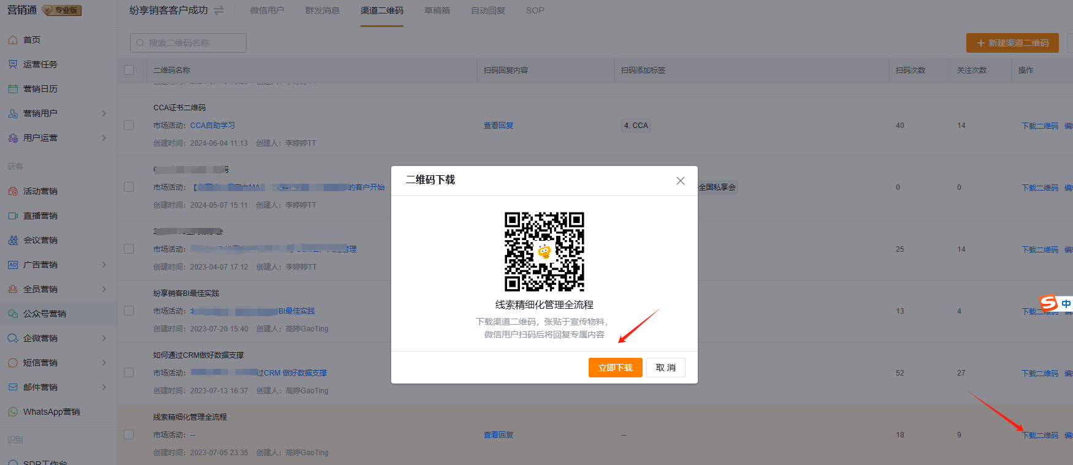Click 下载二维码 in the 如何通过CRM做好数据支撑 row
This screenshot has height=465, width=1073.
1040,373
